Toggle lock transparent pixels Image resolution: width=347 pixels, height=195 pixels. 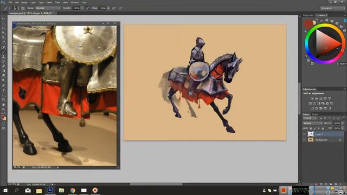(x=311, y=128)
